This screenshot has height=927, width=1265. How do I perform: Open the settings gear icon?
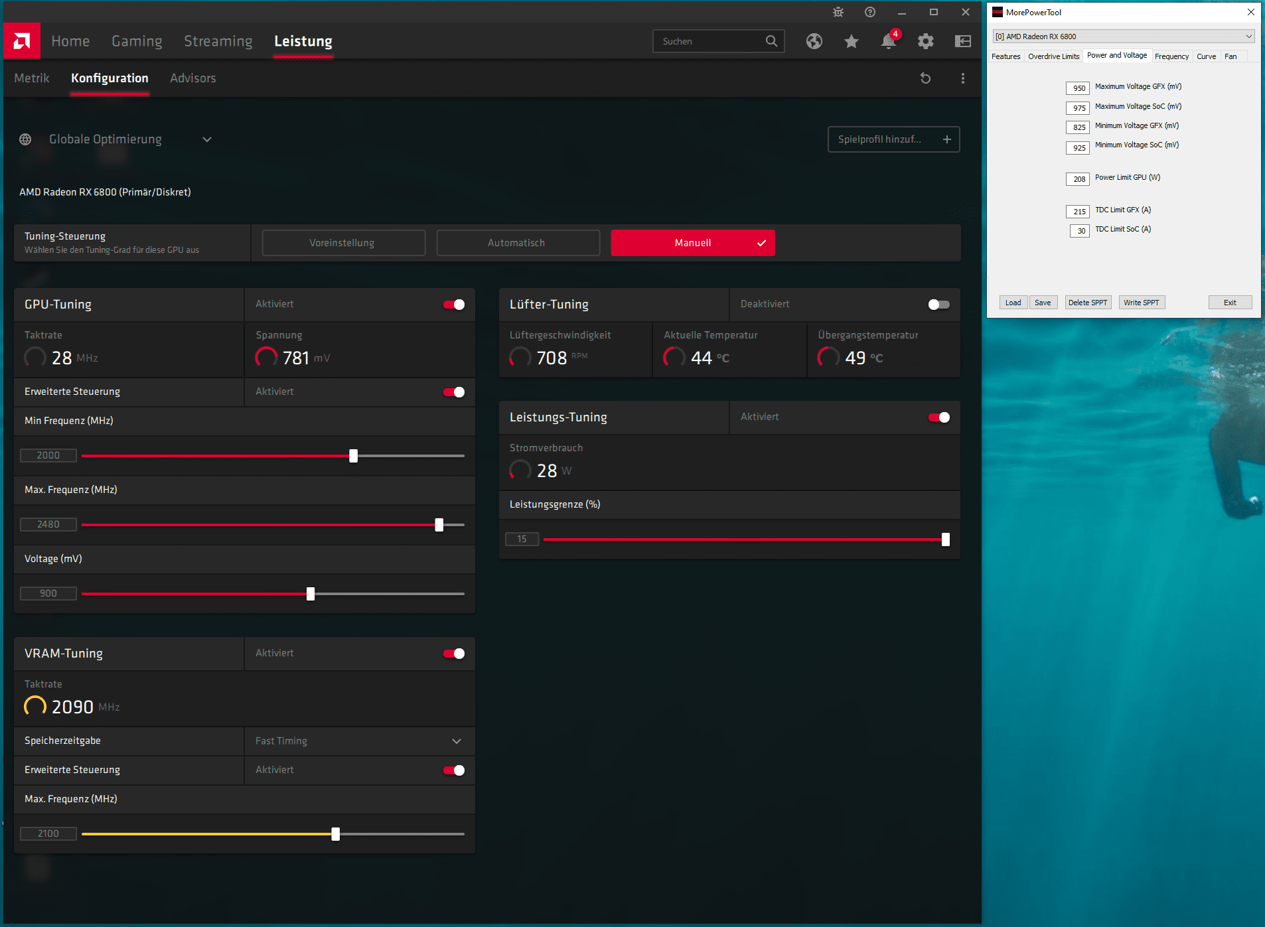[x=926, y=41]
